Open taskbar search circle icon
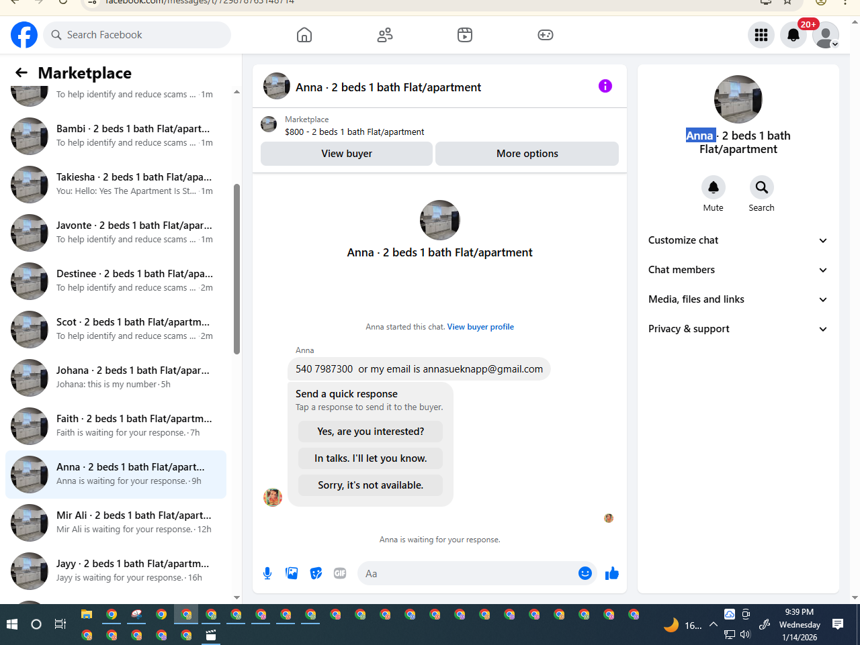Screen dimensions: 860x645 pyautogui.click(x=36, y=624)
